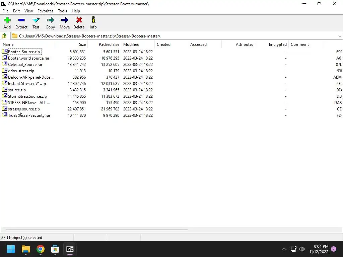This screenshot has width=343, height=257.
Task: Select StormStressSource.zip archive icon
Action: [x=5, y=96]
